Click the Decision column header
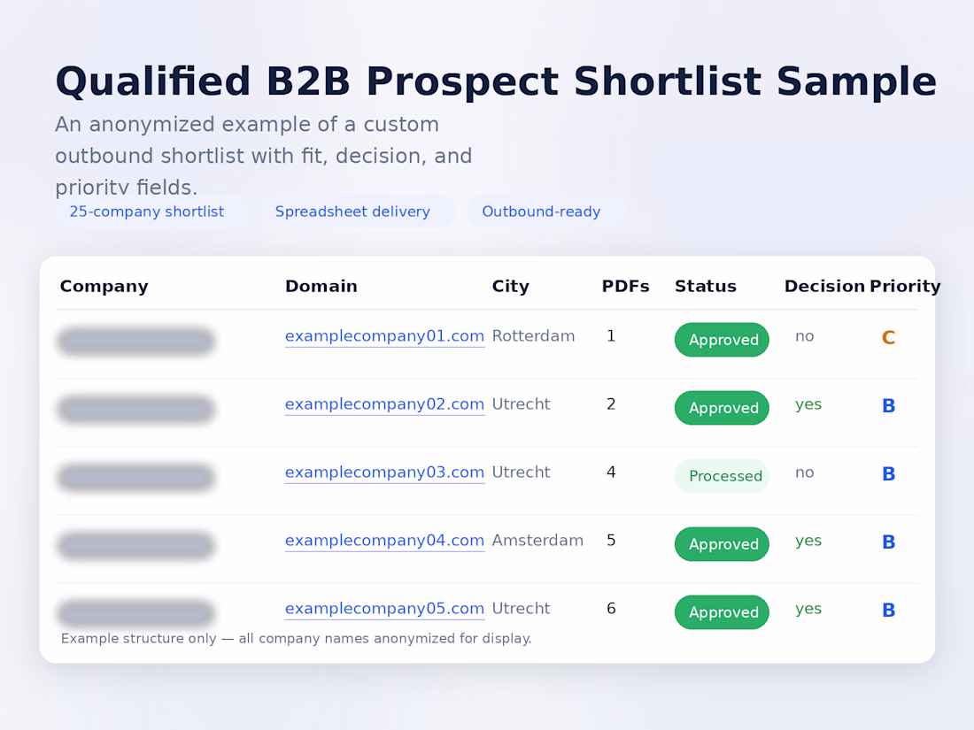974x730 pixels. pyautogui.click(x=823, y=286)
